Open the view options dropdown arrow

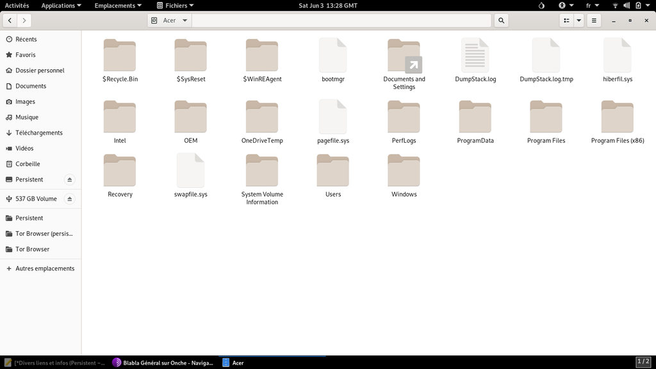579,20
